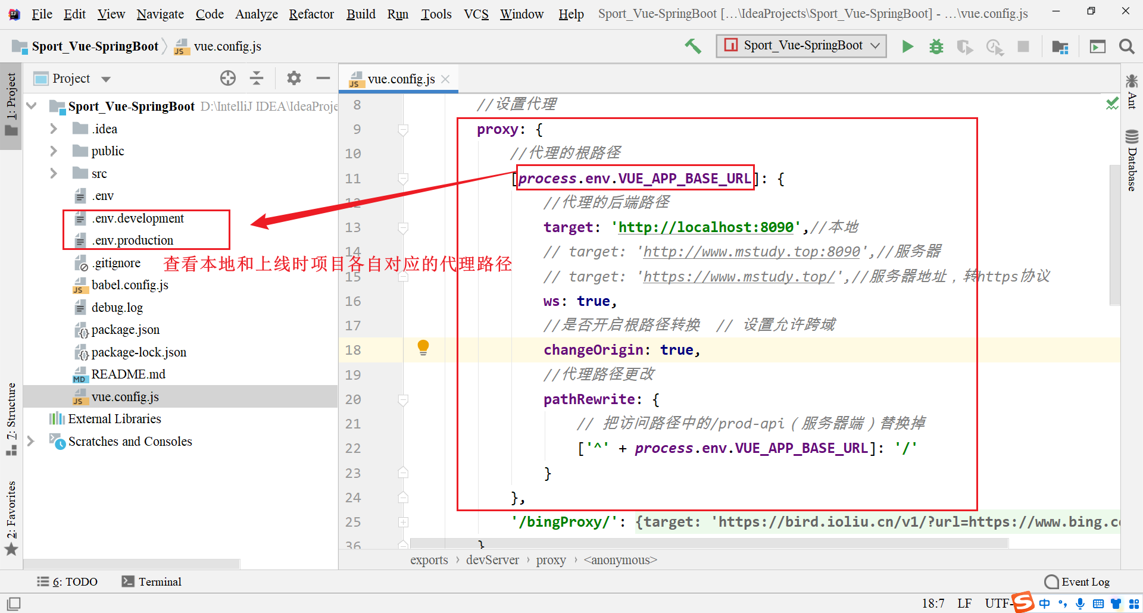This screenshot has height=613, width=1143.
Task: Open Search Everywhere magnifier
Action: pos(1126,46)
